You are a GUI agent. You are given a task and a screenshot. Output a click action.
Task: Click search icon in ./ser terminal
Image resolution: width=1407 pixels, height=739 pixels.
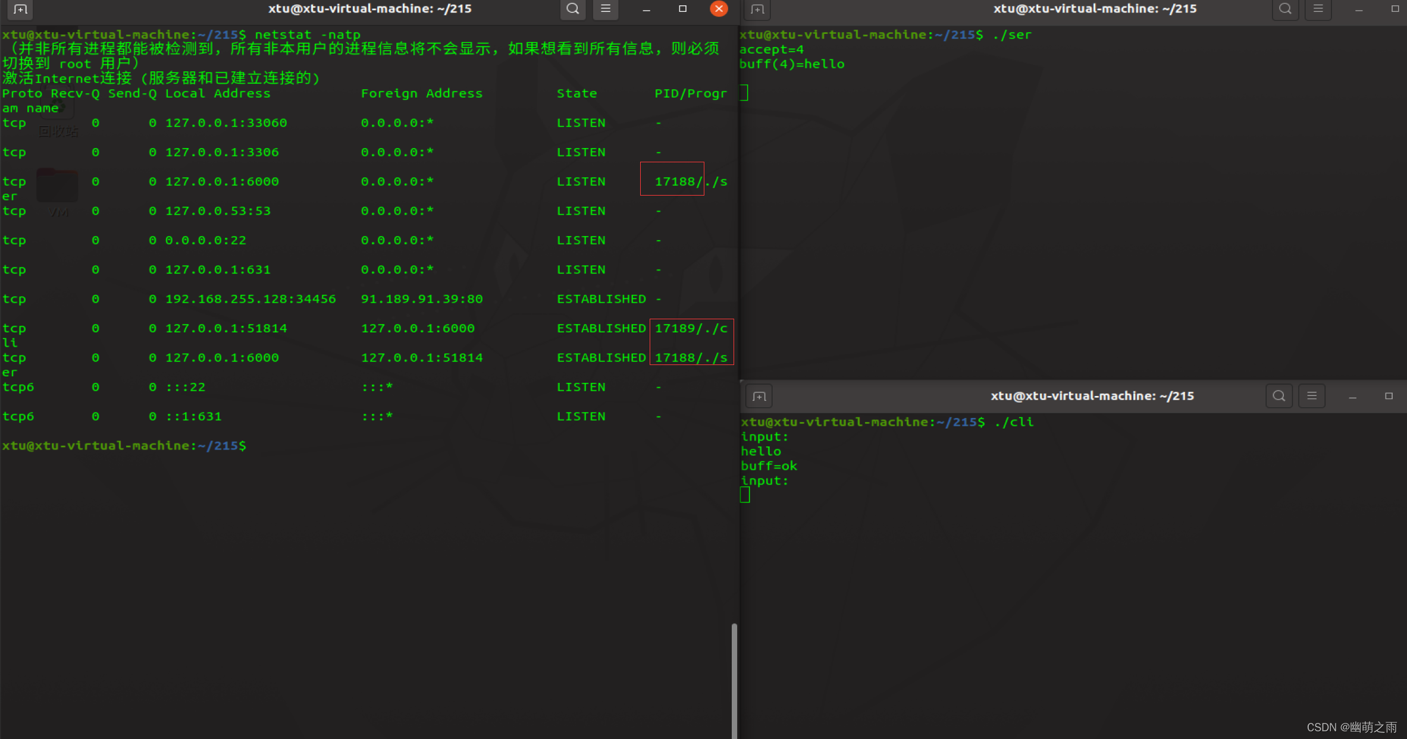1285,9
